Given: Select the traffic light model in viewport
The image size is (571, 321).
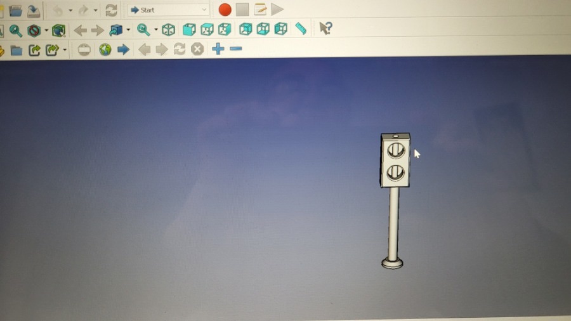Looking at the screenshot, I should 395,200.
